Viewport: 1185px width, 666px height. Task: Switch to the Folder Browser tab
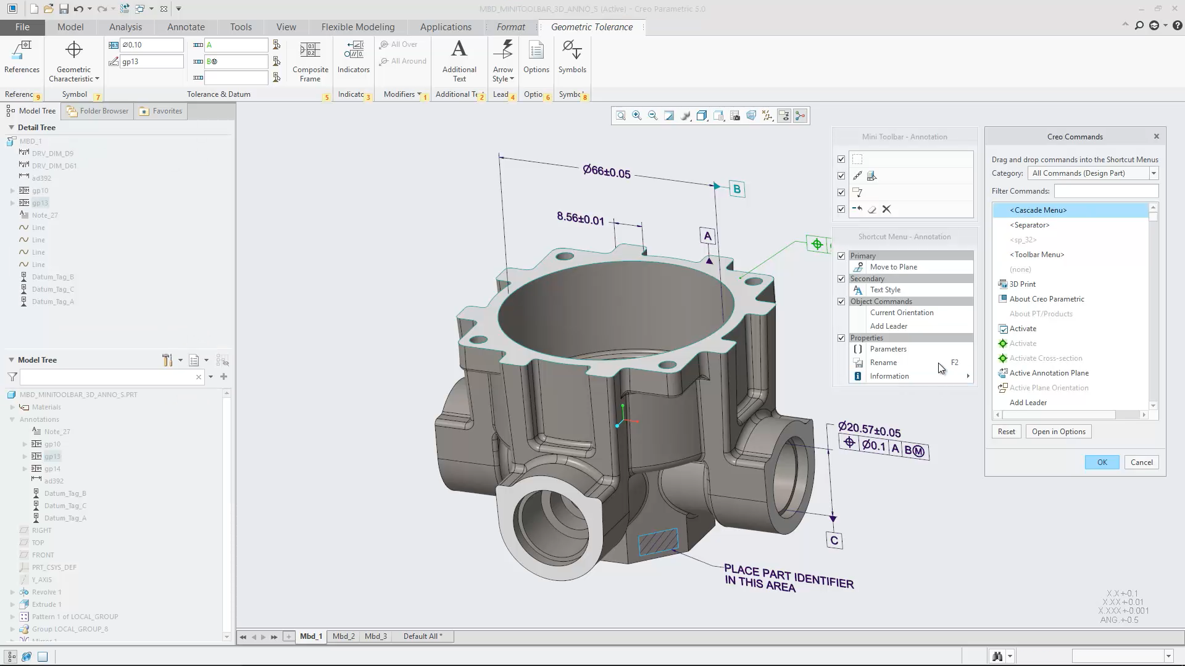[98, 111]
